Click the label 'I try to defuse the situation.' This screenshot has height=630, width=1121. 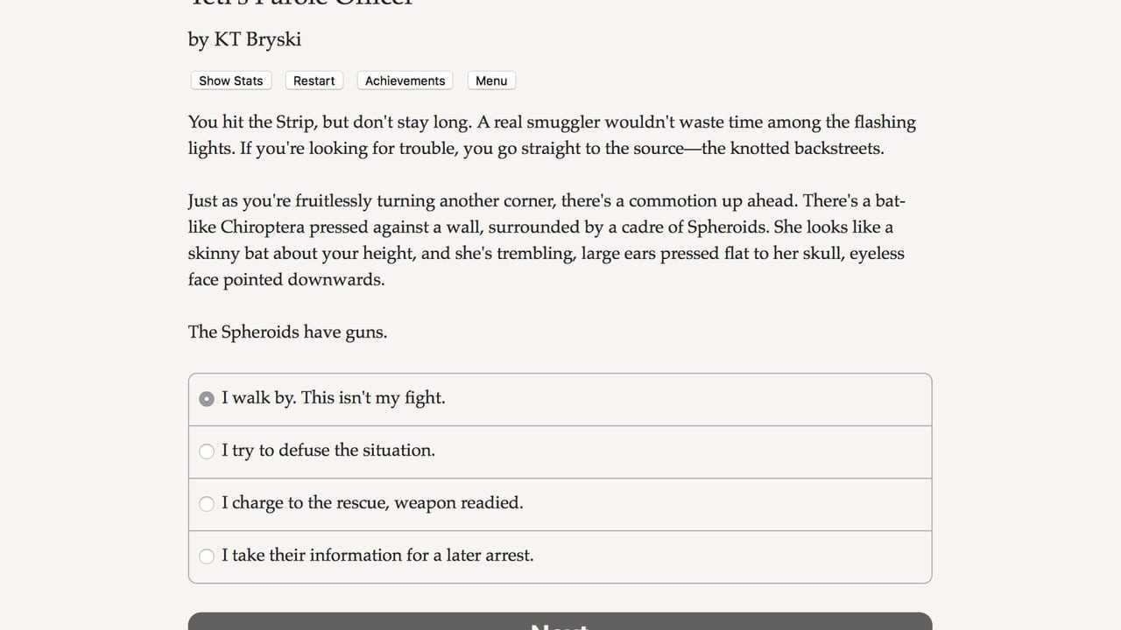(x=328, y=451)
